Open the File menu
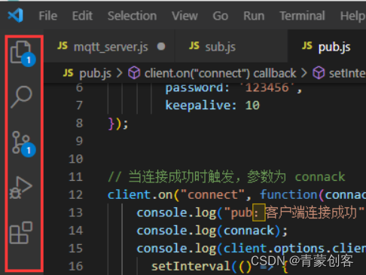 coord(48,16)
